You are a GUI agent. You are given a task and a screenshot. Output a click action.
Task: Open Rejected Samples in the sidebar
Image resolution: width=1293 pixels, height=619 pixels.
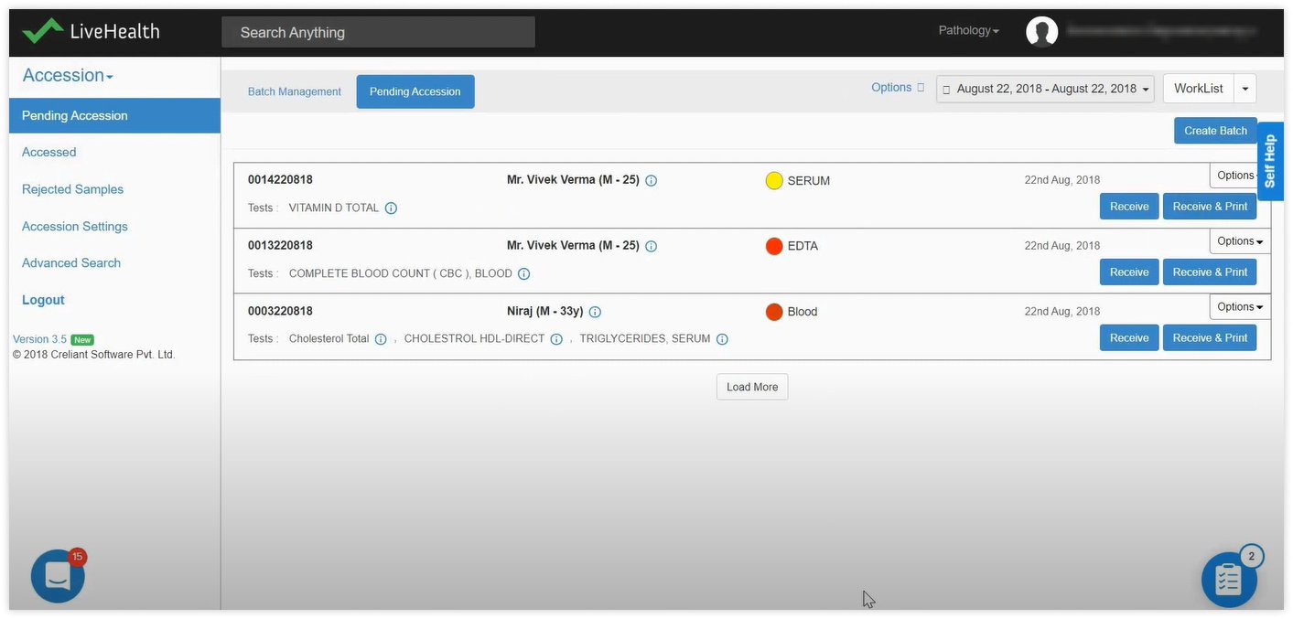pos(72,189)
